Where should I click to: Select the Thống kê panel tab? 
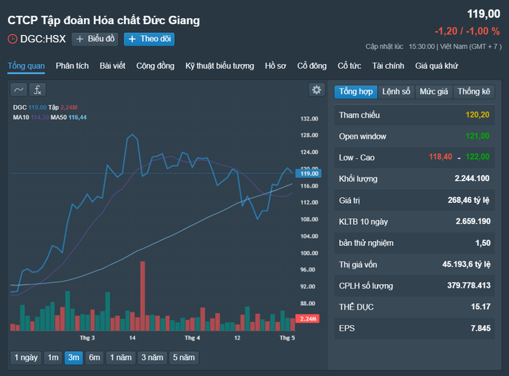coord(474,92)
